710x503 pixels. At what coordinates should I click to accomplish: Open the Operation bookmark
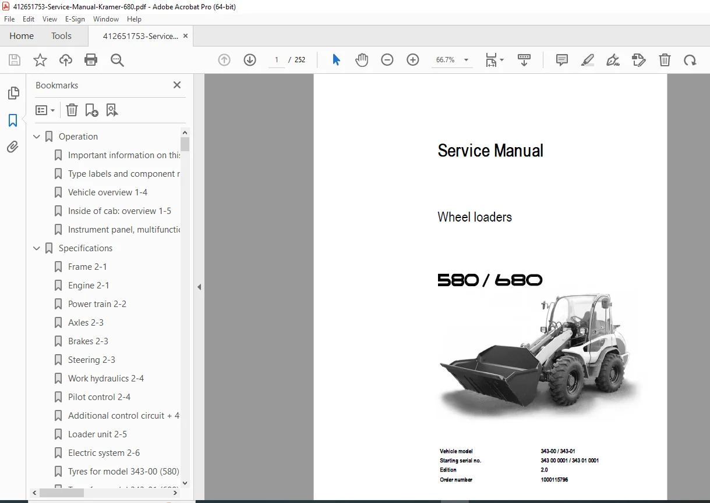point(78,137)
